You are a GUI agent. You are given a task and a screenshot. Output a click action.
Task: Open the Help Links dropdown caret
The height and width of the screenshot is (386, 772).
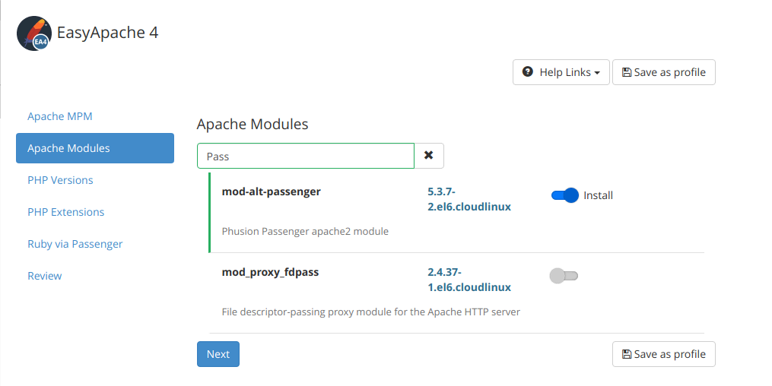597,73
